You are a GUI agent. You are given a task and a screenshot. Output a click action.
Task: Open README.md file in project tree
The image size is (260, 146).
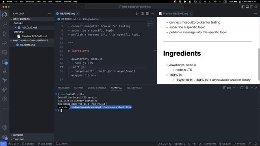point(32,45)
